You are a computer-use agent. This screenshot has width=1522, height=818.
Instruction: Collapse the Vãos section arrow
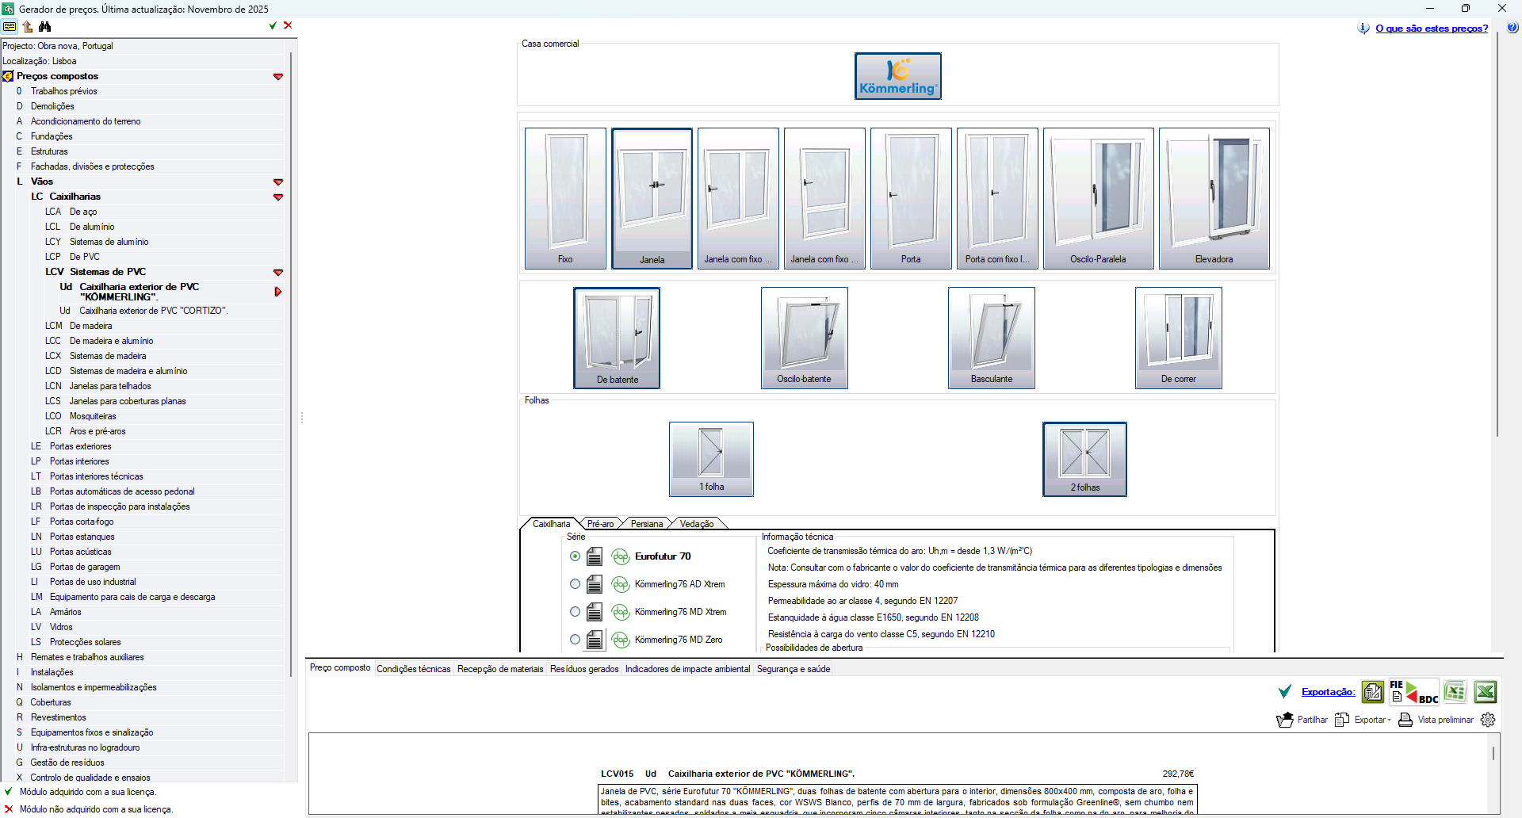(278, 182)
